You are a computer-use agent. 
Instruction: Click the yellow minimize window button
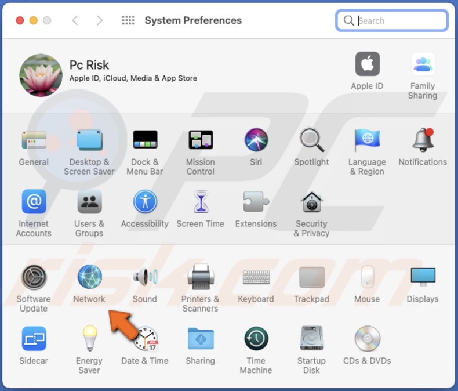coord(34,20)
